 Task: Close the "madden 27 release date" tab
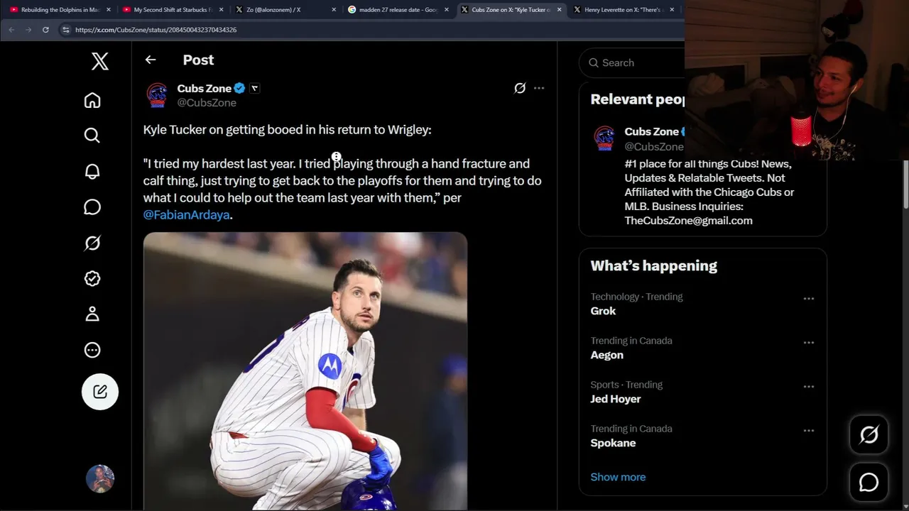(447, 10)
